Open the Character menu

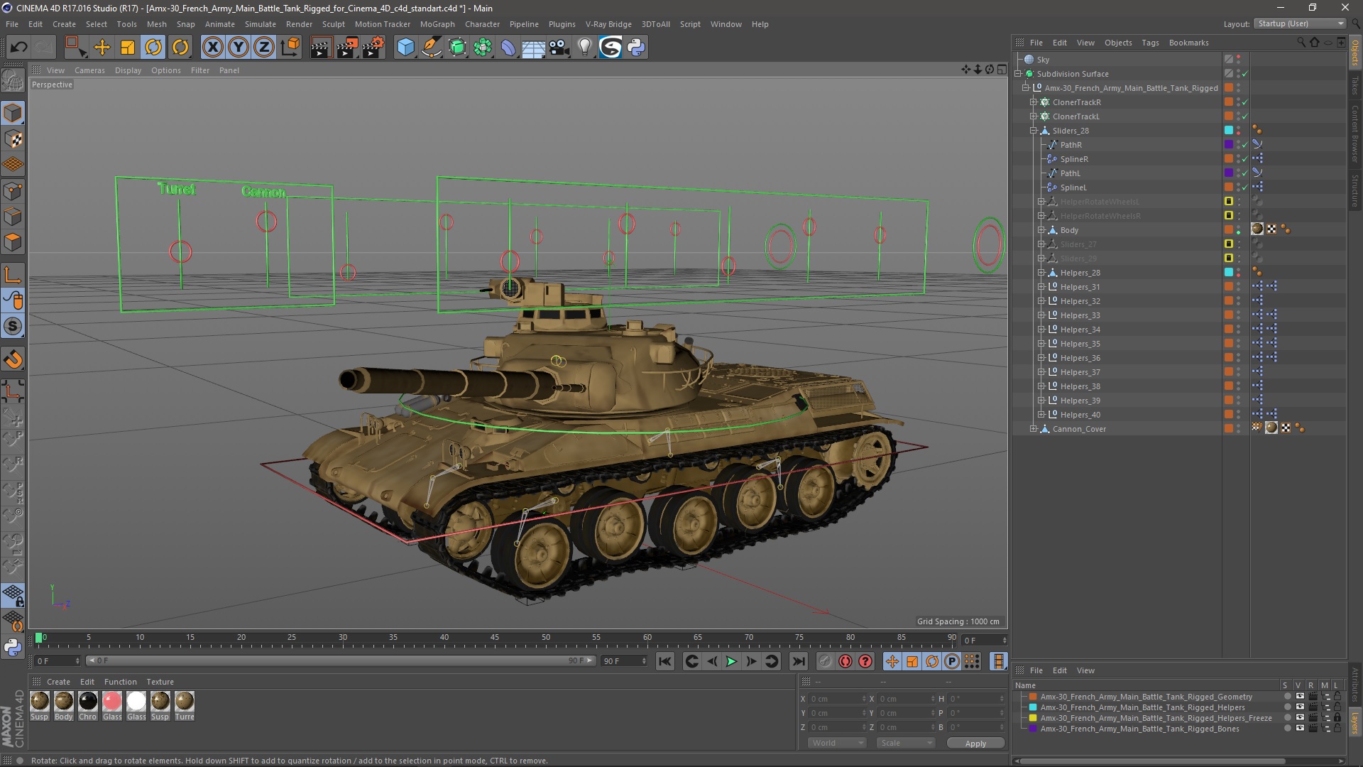pos(482,24)
